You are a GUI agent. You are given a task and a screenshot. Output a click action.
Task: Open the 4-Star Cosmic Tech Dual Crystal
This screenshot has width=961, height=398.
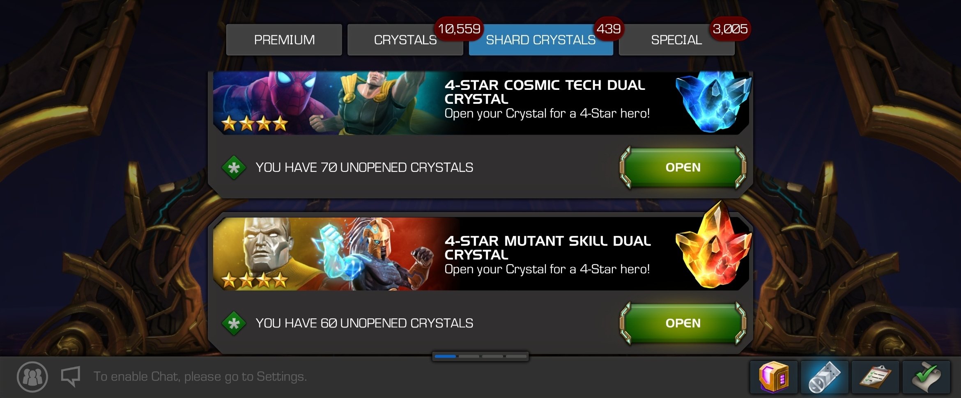tap(683, 167)
